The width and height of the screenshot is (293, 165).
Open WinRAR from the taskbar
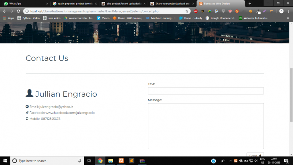click(142, 161)
